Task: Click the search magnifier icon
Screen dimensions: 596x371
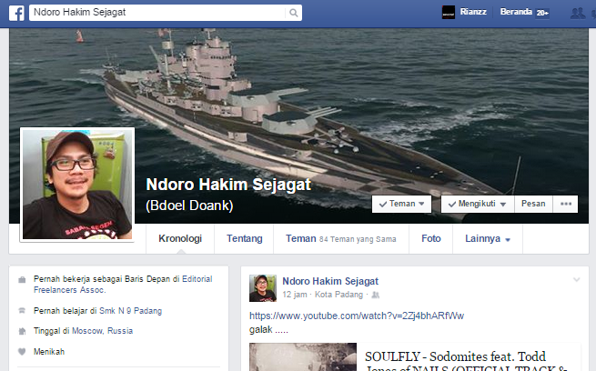Action: tap(293, 13)
